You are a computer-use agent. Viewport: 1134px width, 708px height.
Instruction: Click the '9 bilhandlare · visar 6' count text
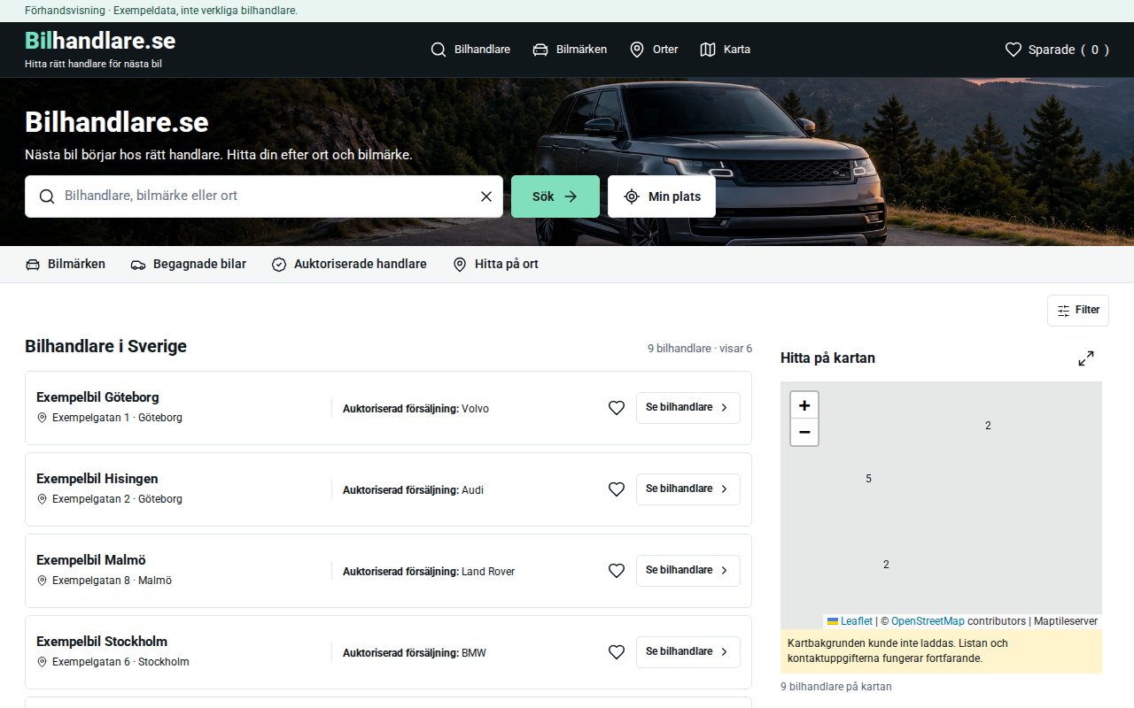(x=700, y=349)
